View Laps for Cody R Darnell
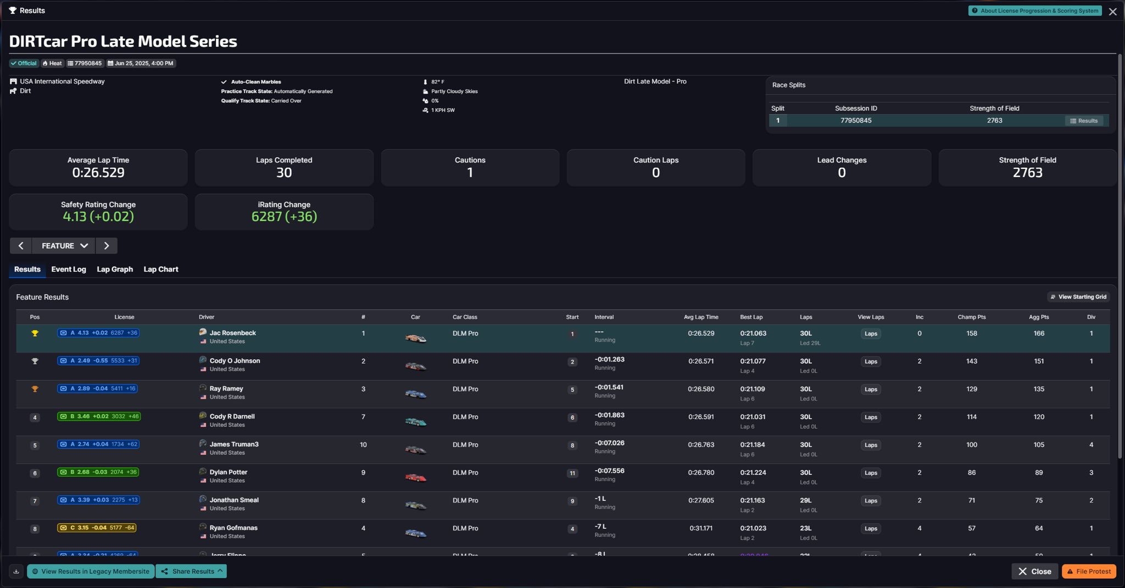1125x588 pixels. click(x=871, y=417)
